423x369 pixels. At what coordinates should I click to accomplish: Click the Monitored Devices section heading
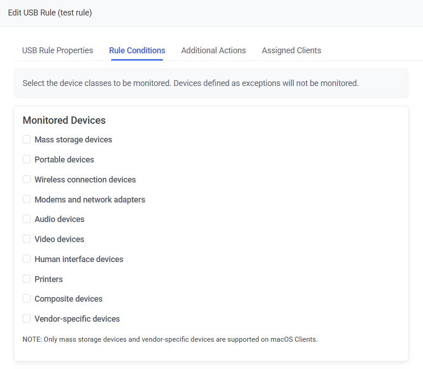click(x=64, y=121)
